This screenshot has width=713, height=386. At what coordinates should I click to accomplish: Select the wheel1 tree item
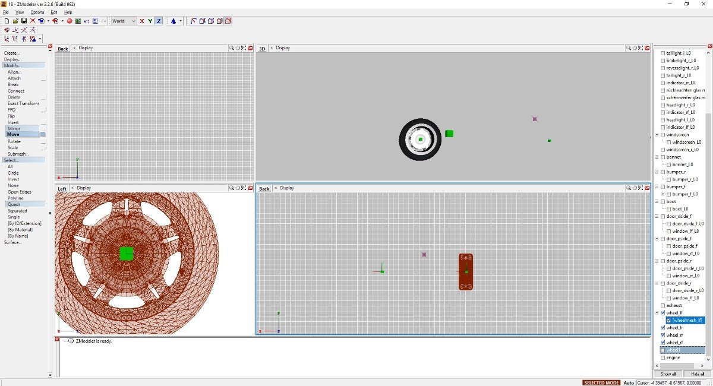[674, 350]
